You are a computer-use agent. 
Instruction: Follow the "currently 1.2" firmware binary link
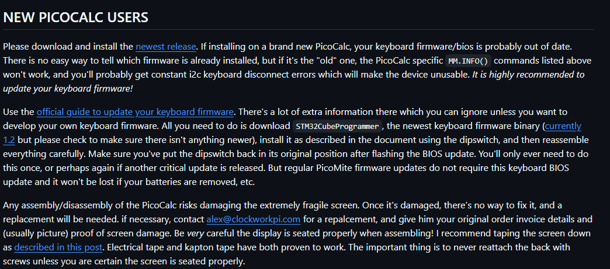pyautogui.click(x=563, y=125)
